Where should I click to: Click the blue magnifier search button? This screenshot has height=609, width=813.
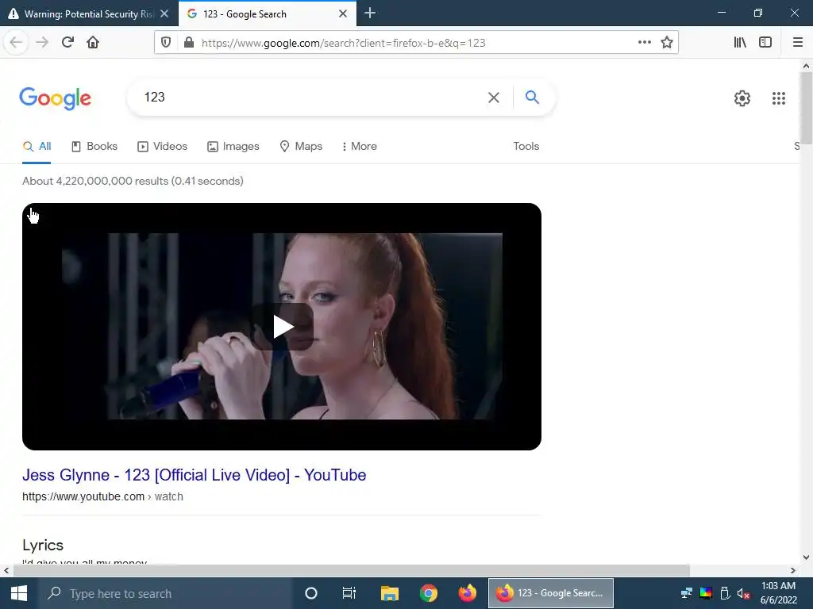532,97
